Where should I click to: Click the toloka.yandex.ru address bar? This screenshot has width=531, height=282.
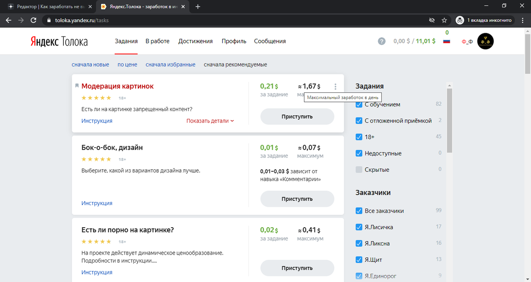(x=75, y=20)
